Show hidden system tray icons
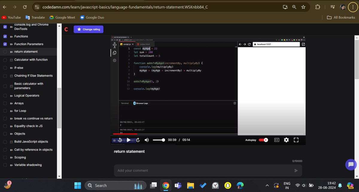 [x=267, y=185]
